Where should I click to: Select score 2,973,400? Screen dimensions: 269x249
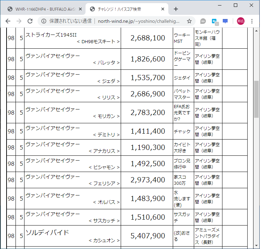coord(148,180)
